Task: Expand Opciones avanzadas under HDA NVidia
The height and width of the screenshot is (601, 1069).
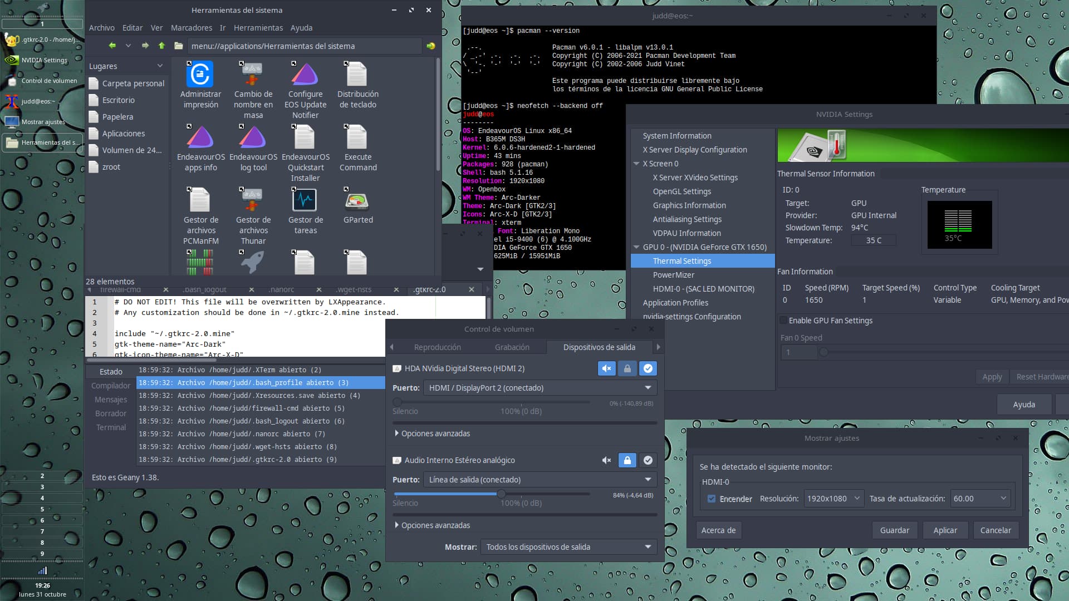Action: click(x=432, y=433)
